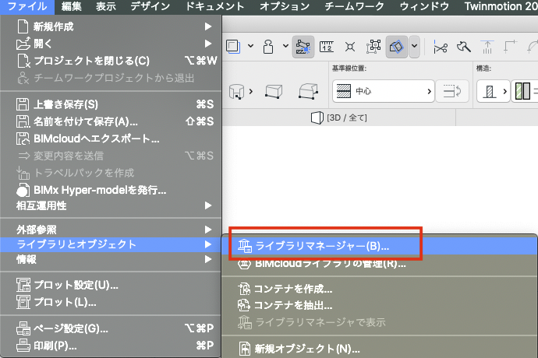
Task: Toggle the highlighted guide-line snap icon
Action: click(x=303, y=47)
